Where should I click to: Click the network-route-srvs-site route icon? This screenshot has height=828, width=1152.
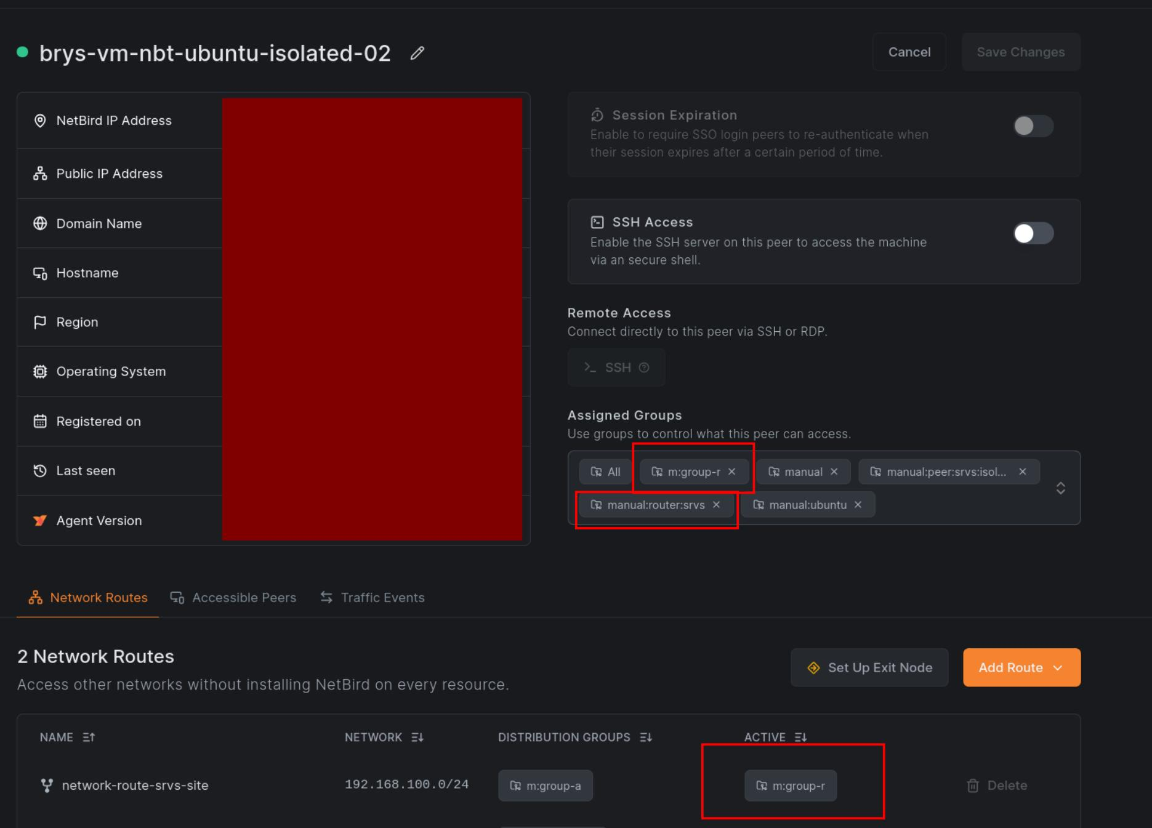[x=47, y=785]
